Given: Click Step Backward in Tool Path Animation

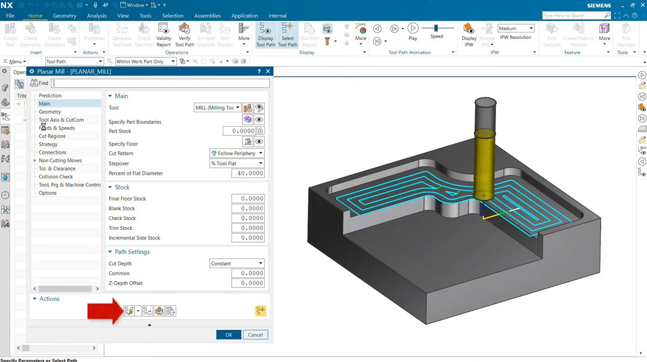Looking at the screenshot, I should click(x=377, y=29).
